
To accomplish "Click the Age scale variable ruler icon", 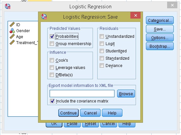I will click(12, 36).
